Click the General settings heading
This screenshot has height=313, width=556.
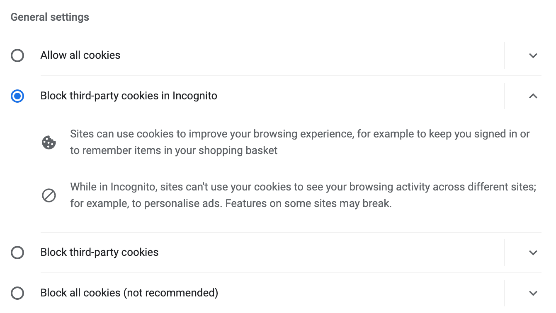[49, 17]
